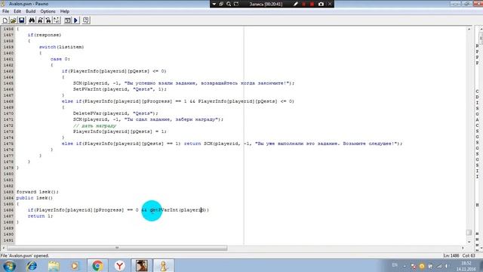Take a snapshot with the camera icon
Image resolution: width=483 pixels, height=272 pixels.
321,4
